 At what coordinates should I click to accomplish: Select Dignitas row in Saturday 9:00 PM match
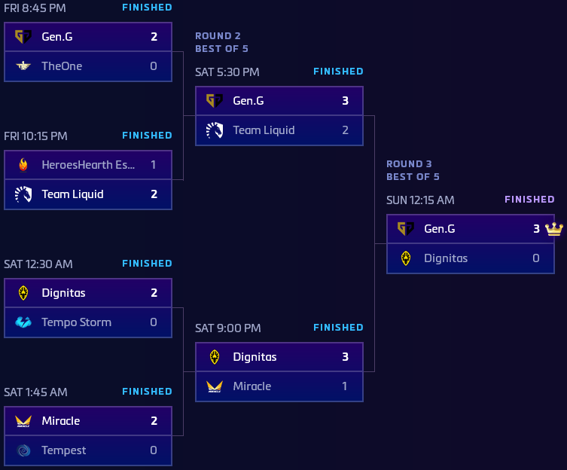[x=279, y=357]
